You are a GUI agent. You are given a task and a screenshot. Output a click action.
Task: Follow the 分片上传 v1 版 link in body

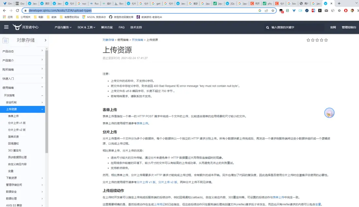[x=146, y=182]
